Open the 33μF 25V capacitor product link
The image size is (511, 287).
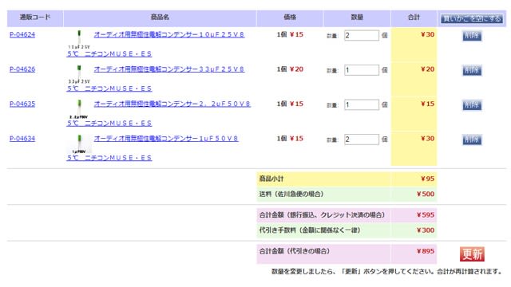(x=168, y=69)
